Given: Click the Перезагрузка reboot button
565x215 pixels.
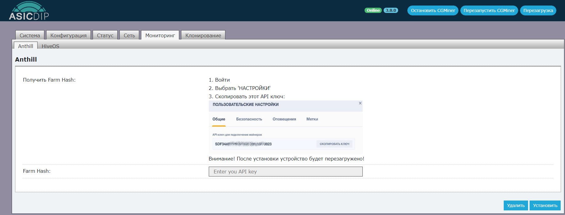Looking at the screenshot, I should (538, 10).
